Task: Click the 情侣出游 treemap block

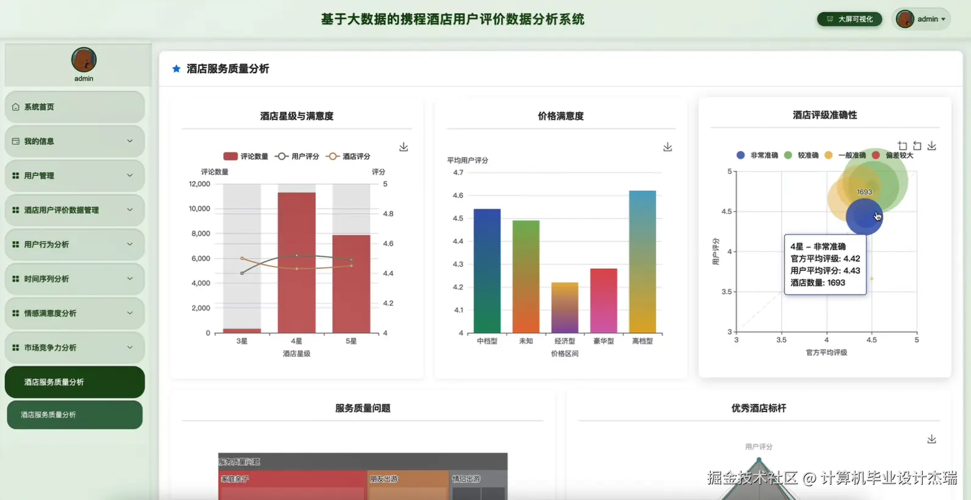Action: pos(478,485)
